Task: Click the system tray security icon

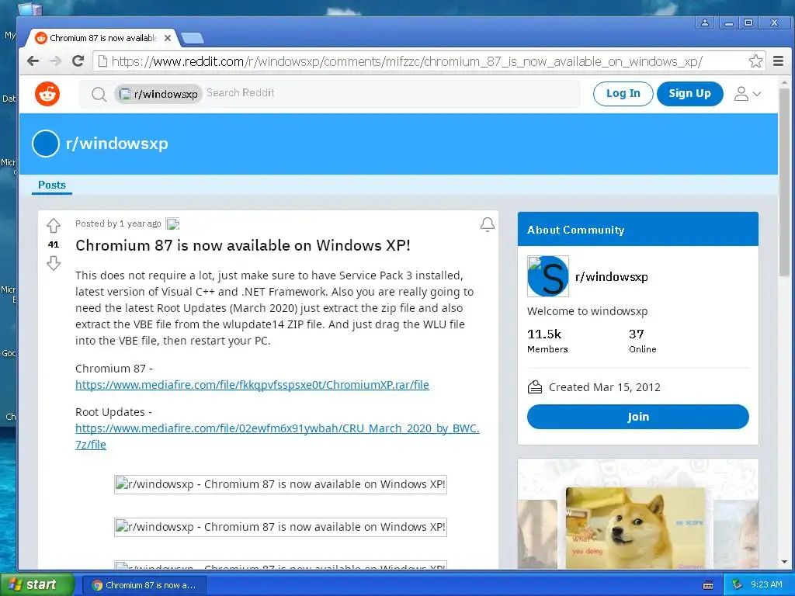Action: pos(738,584)
